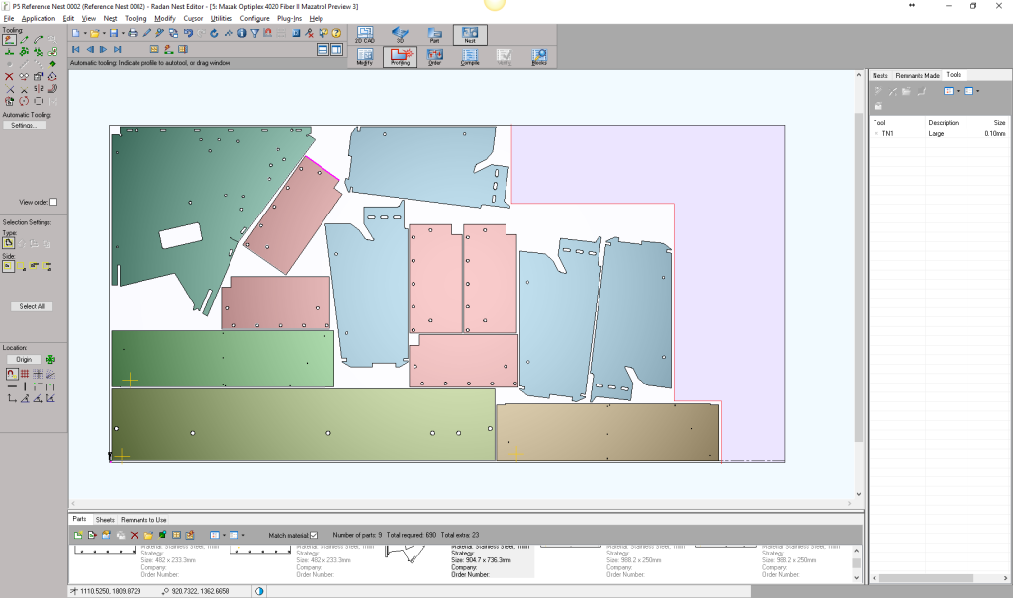Select the TN1 tool row
This screenshot has width=1013, height=598.
pos(888,133)
